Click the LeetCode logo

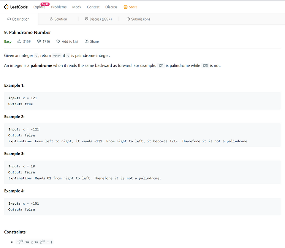click(x=16, y=7)
